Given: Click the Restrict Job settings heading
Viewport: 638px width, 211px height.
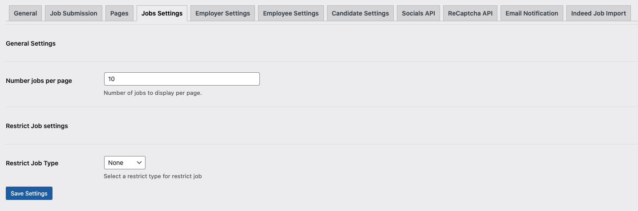Looking at the screenshot, I should [x=37, y=126].
